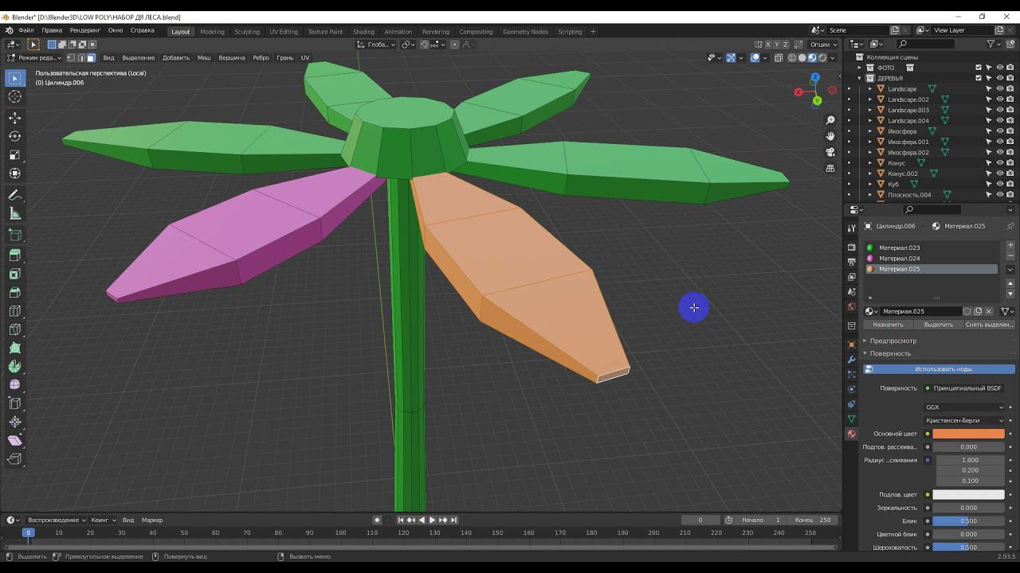Open the Правка menu
The width and height of the screenshot is (1020, 573).
click(52, 30)
